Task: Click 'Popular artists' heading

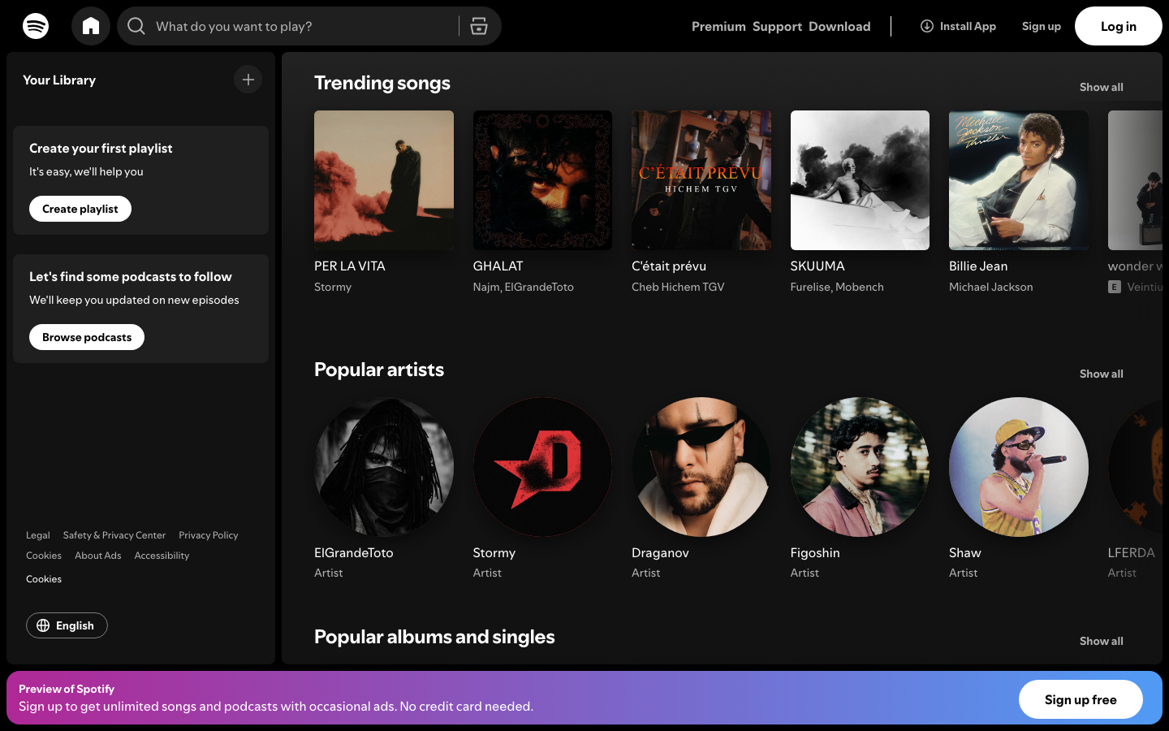Action: [379, 370]
